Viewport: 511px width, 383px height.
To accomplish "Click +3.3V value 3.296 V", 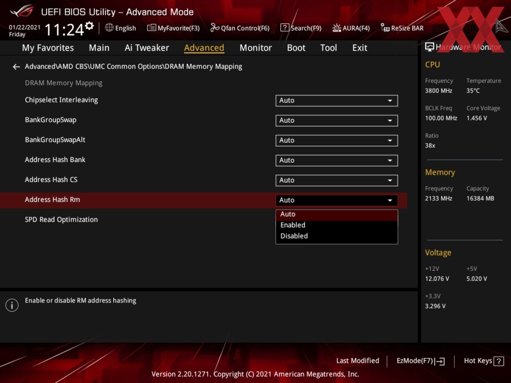I will coord(435,306).
